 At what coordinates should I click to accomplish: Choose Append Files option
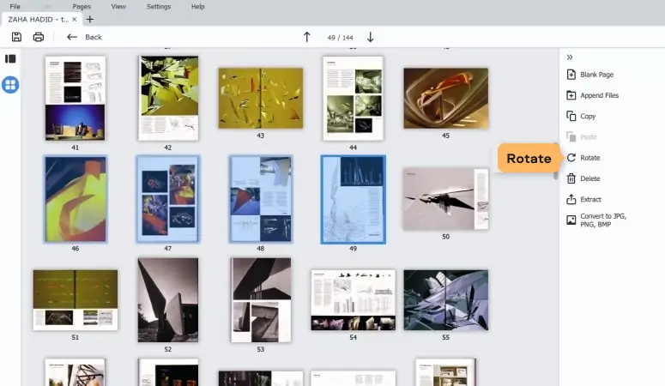pos(592,95)
